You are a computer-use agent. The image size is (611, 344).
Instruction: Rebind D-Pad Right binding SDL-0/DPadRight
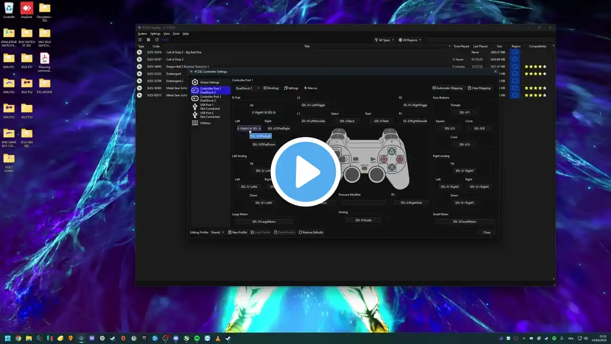pos(278,129)
